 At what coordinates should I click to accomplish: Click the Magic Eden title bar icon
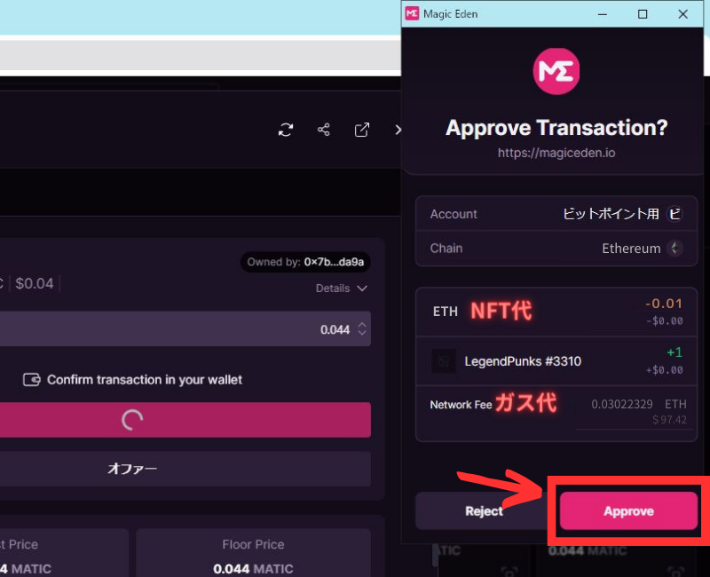pyautogui.click(x=412, y=13)
